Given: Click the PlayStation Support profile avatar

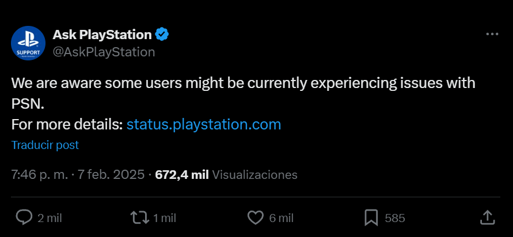Looking at the screenshot, I should (x=28, y=43).
